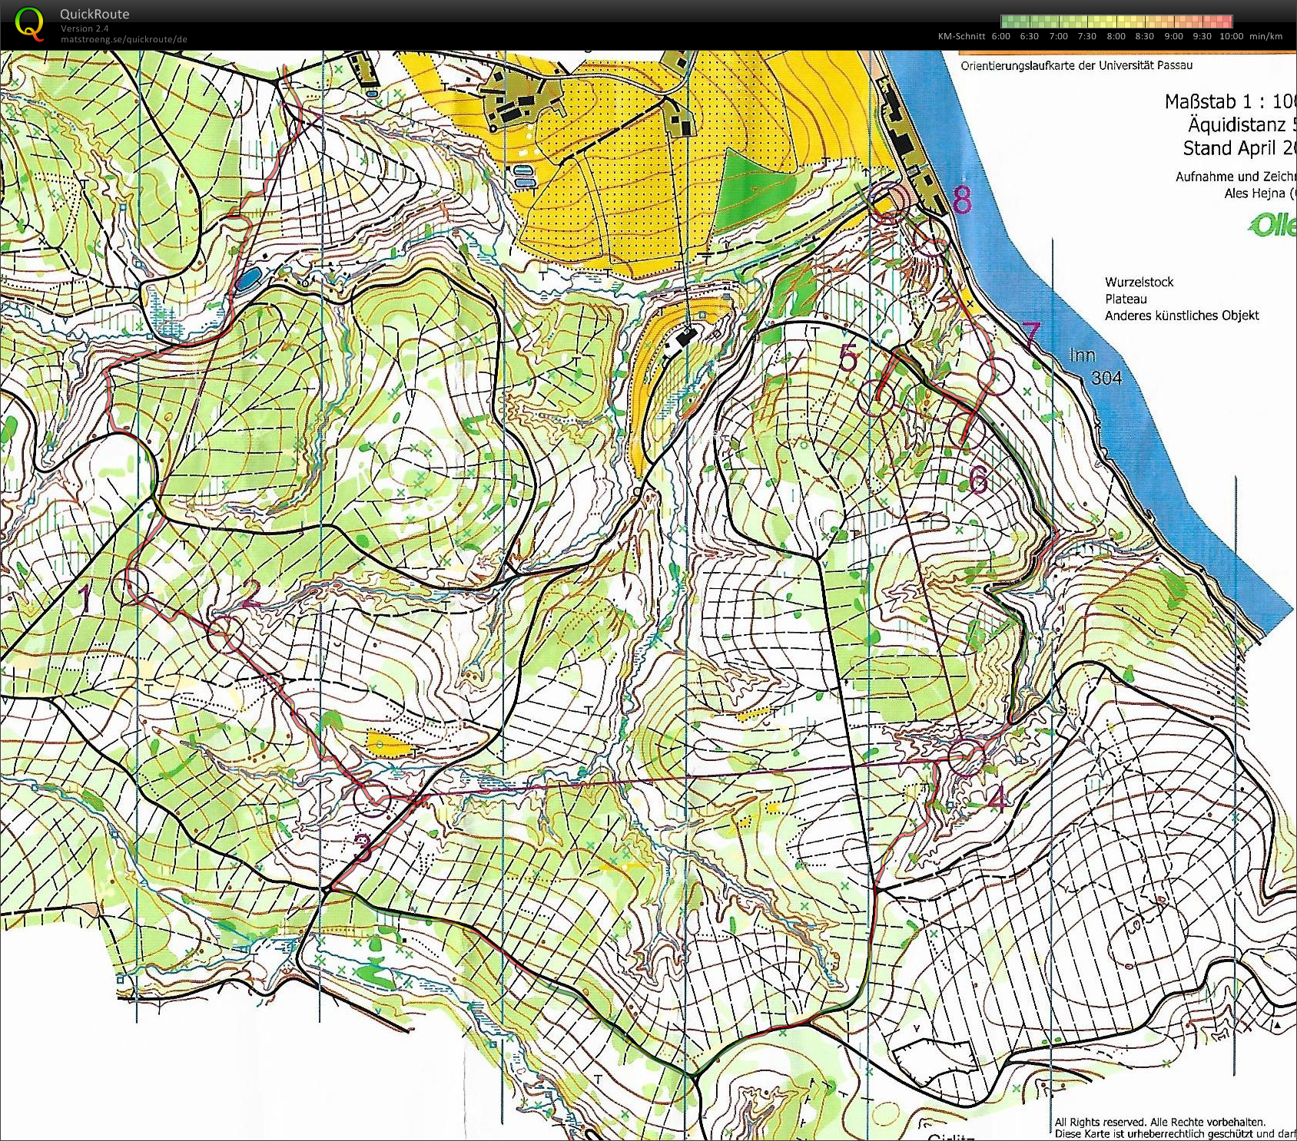Screen dimensions: 1297x1141
Task: Select control circle 2 on the map
Action: 226,634
